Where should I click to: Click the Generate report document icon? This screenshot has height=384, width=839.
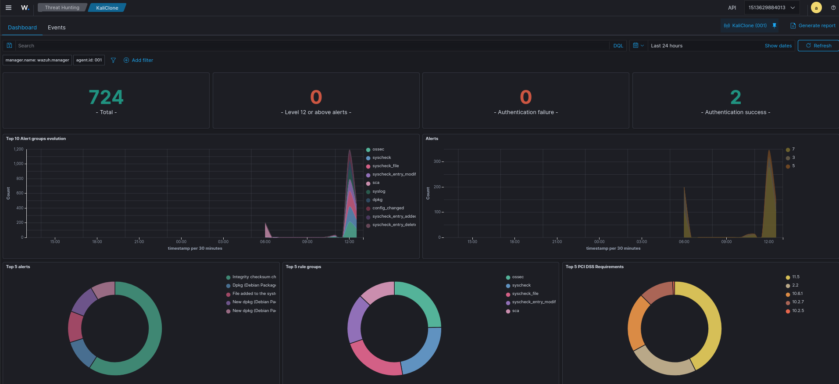[793, 25]
